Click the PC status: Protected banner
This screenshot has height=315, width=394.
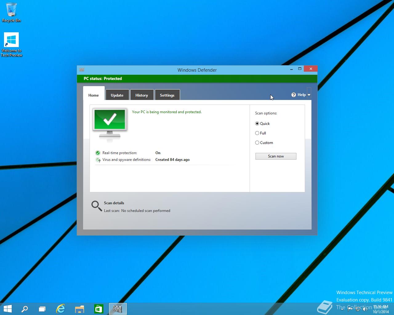coord(197,78)
